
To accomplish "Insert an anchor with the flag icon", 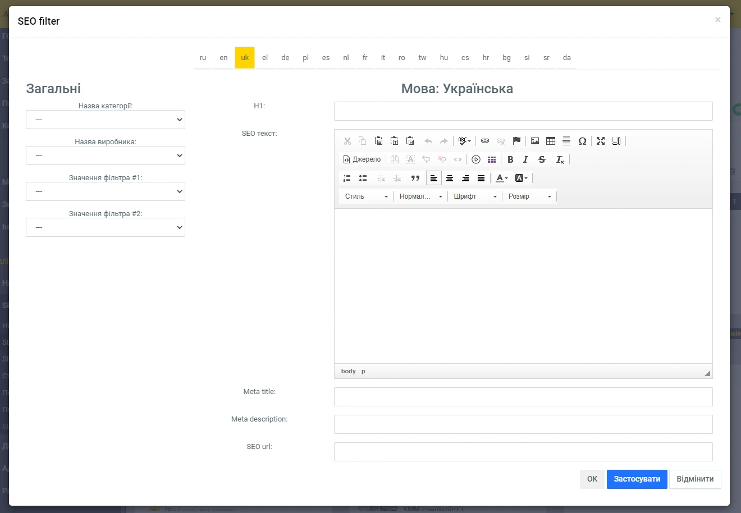I will pyautogui.click(x=517, y=141).
